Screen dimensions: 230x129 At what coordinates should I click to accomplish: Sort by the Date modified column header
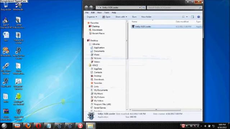182,21
